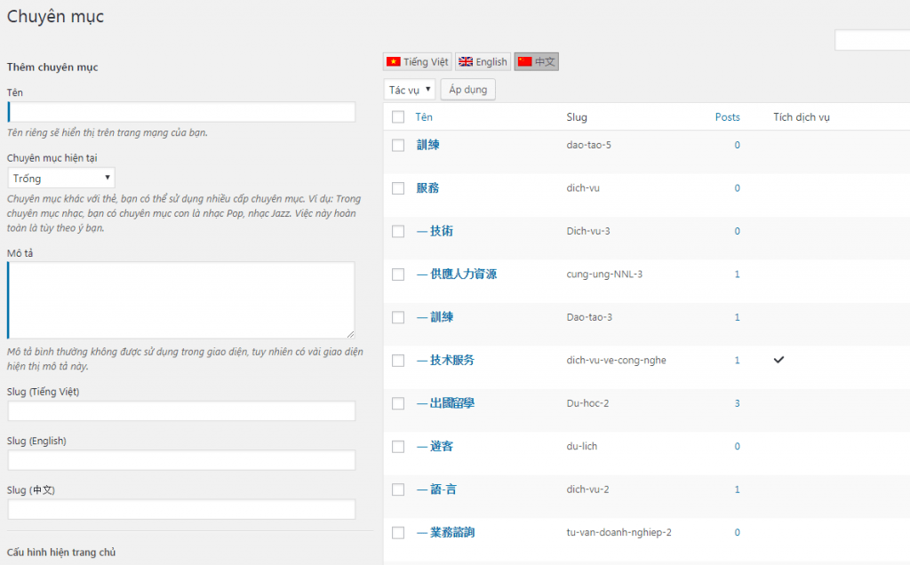Screen dimensions: 910x565
Task: Click the UK flag icon for English
Action: click(466, 62)
